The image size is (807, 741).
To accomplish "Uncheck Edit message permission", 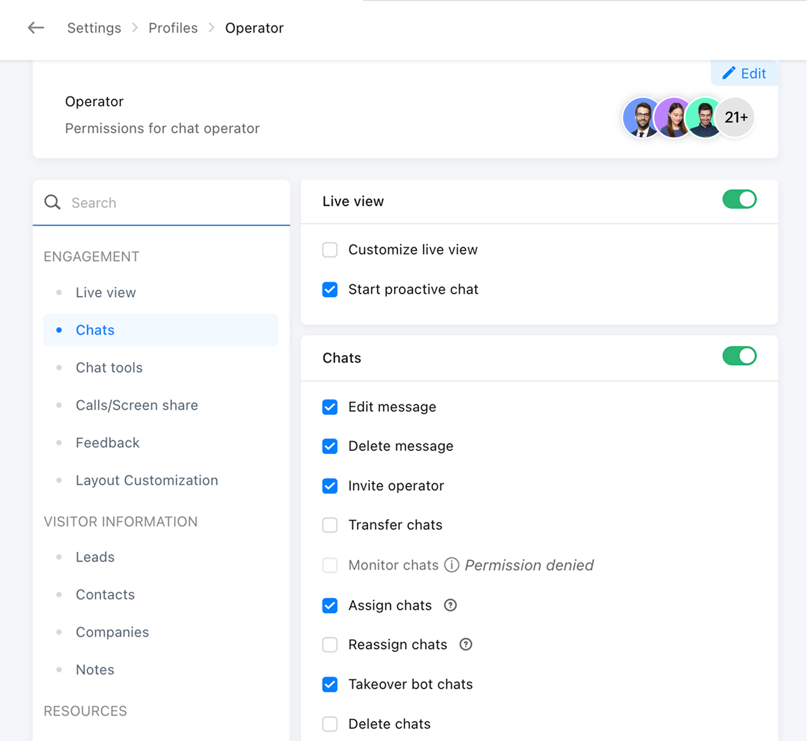I will point(330,407).
